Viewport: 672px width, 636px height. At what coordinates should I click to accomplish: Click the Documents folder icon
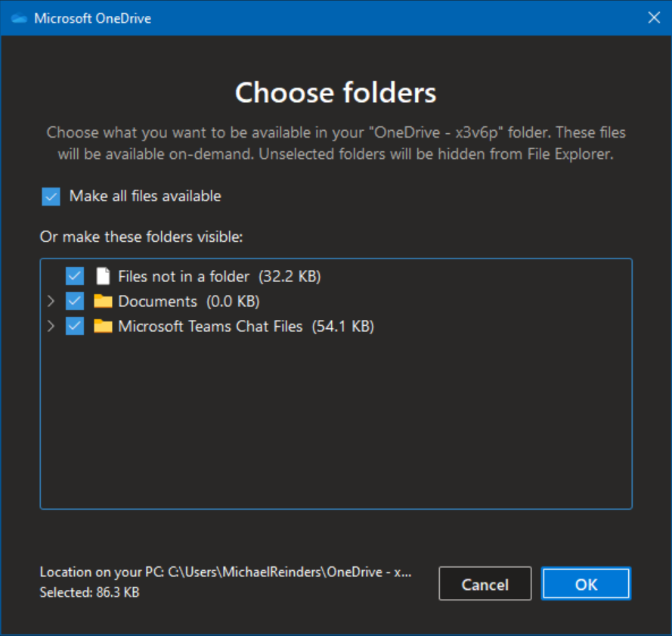pos(103,301)
